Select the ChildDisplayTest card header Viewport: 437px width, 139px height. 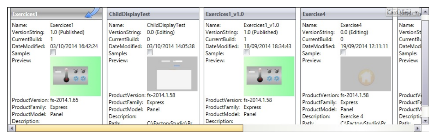click(152, 14)
